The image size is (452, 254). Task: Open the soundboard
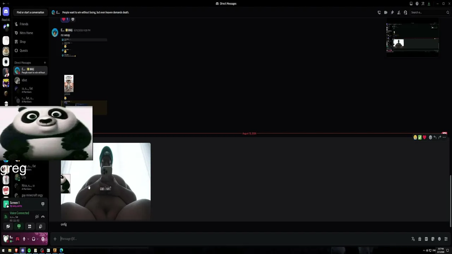pos(41,226)
